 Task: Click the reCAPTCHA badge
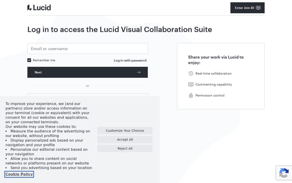(284, 173)
